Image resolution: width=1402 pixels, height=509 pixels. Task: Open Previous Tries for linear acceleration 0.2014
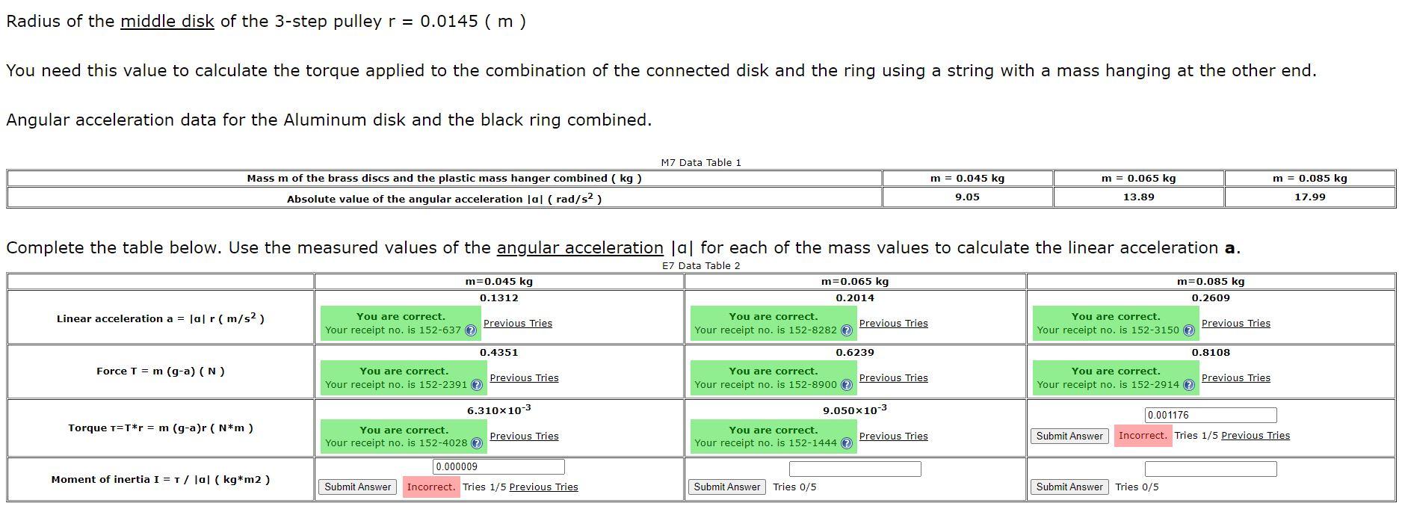point(894,324)
